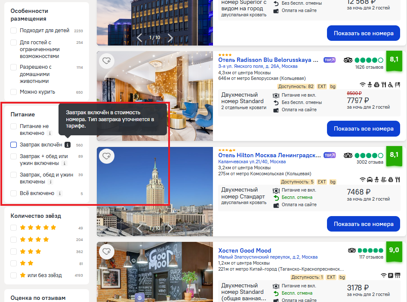This screenshot has height=302, width=407.
Task: Click 117 отзывов review count
Action: [x=371, y=257]
